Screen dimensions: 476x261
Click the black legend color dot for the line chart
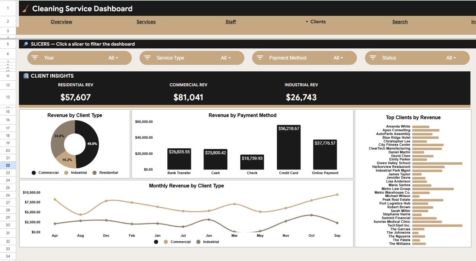156,242
